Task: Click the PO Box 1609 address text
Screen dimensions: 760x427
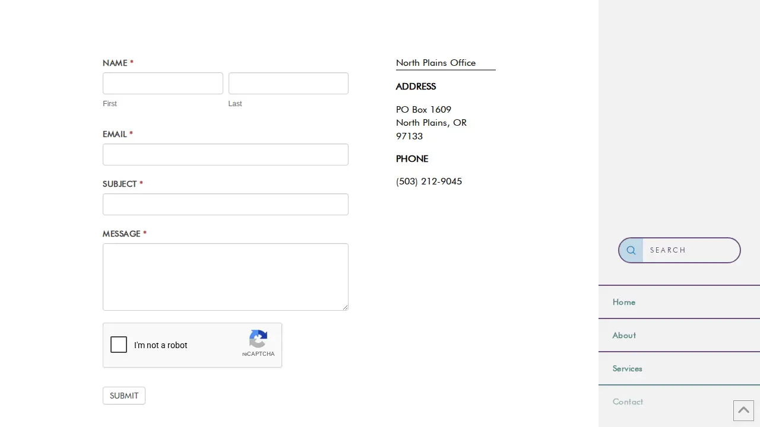Action: (423, 110)
